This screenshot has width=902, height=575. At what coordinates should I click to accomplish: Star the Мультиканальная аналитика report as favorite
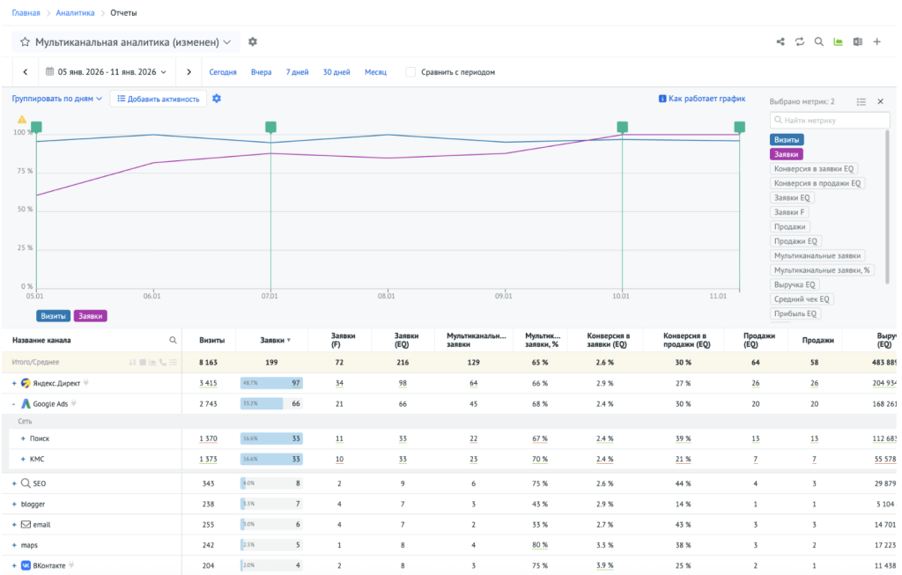pos(25,42)
